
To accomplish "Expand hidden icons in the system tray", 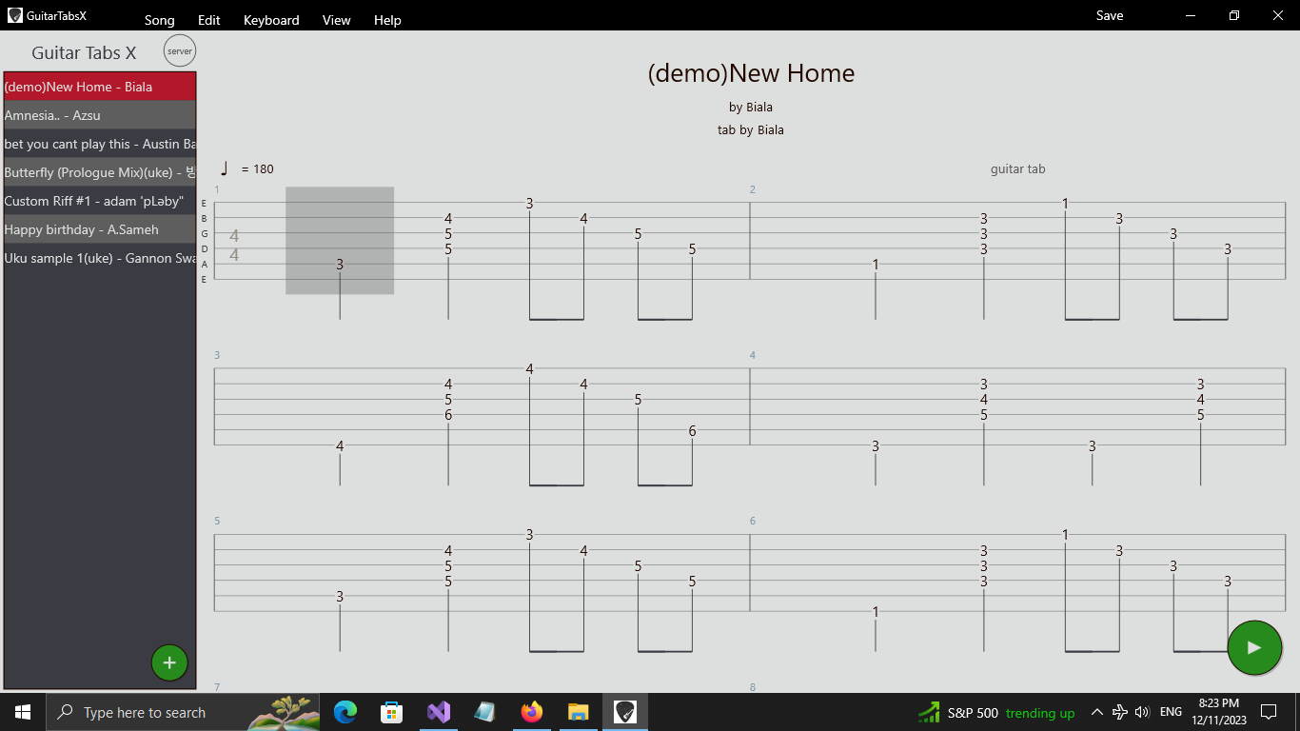I will pos(1096,712).
